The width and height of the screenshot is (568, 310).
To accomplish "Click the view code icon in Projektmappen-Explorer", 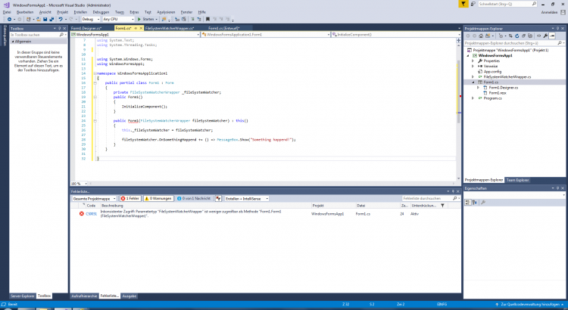I will [538, 36].
